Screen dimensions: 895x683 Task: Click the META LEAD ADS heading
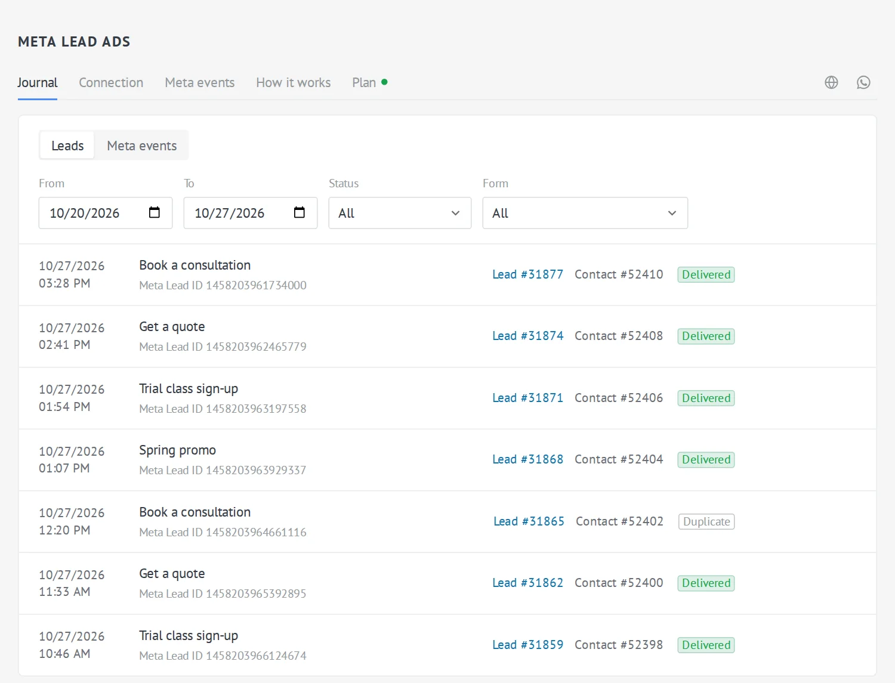pyautogui.click(x=74, y=42)
